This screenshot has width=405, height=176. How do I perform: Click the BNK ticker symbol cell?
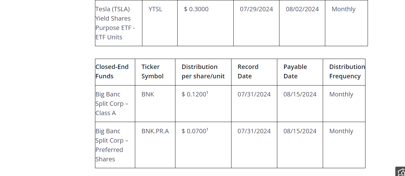click(148, 94)
